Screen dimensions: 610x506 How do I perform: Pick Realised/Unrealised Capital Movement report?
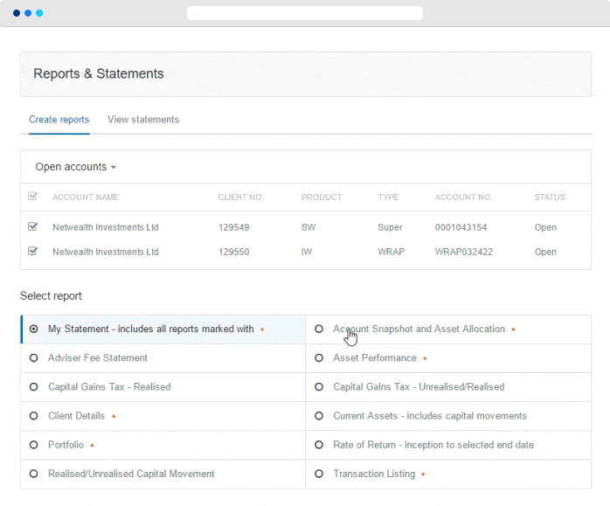click(x=34, y=474)
